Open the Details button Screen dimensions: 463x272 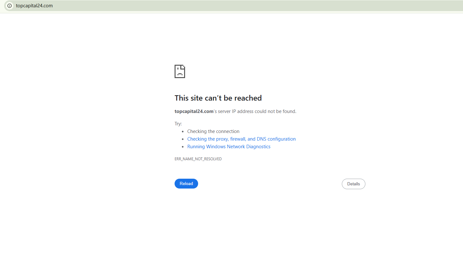coord(354,184)
